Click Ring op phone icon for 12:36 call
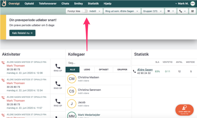Viewport: 197px width, 118px height. click(58, 66)
